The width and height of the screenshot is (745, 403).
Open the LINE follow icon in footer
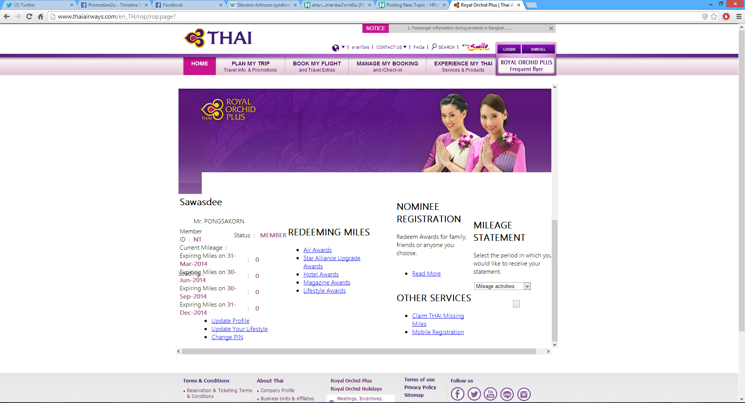pyautogui.click(x=507, y=394)
